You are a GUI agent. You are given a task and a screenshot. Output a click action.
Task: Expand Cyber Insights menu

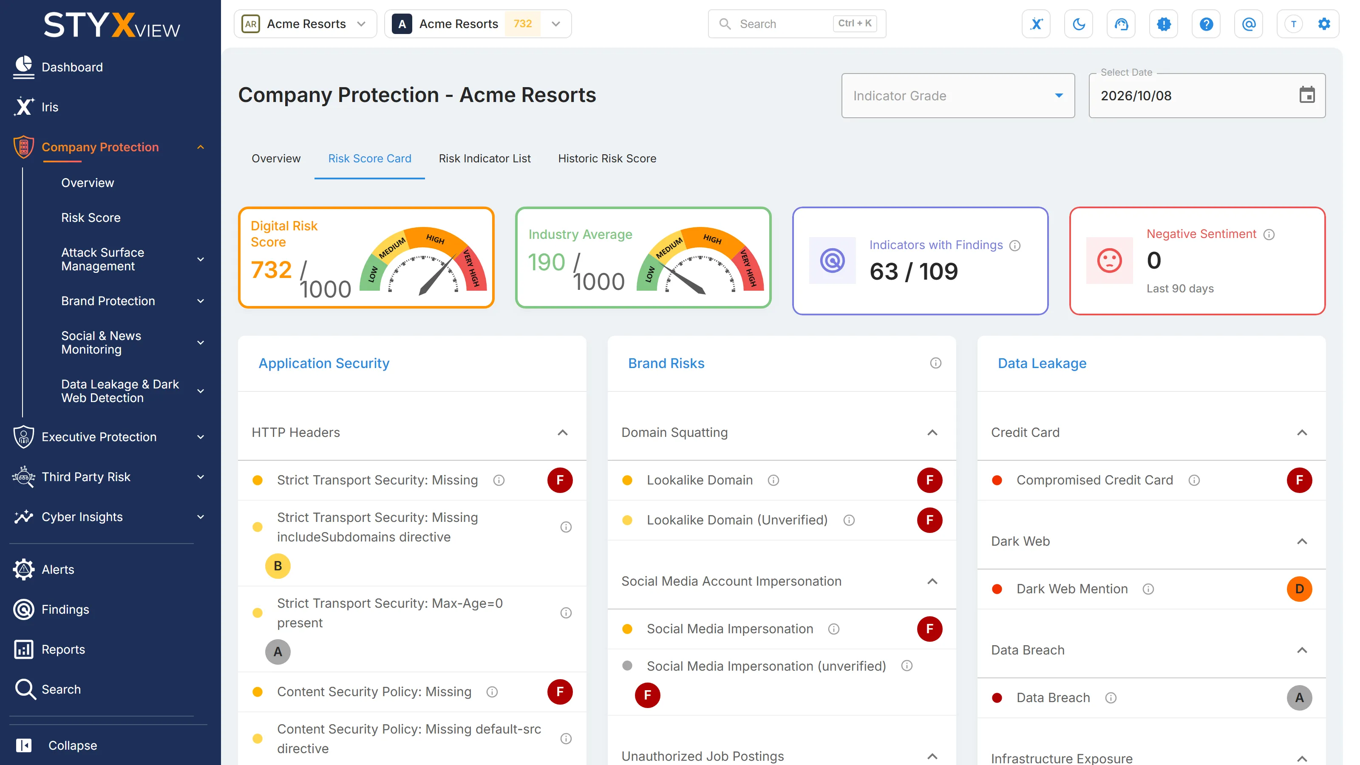tap(201, 517)
